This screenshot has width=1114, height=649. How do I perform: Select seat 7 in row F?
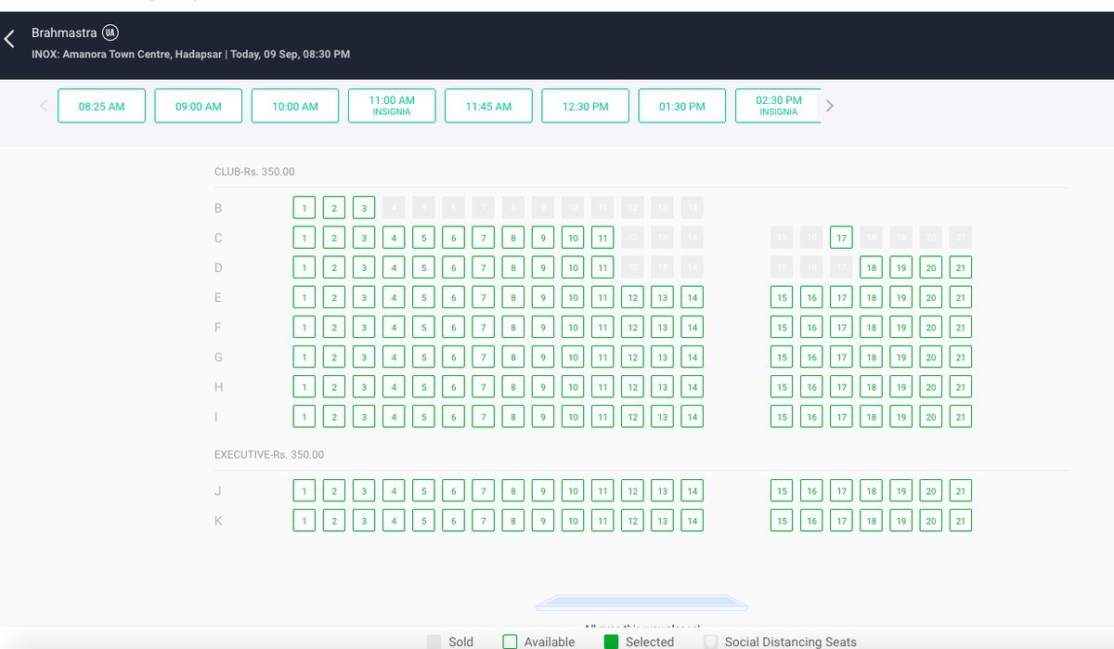pyautogui.click(x=483, y=327)
